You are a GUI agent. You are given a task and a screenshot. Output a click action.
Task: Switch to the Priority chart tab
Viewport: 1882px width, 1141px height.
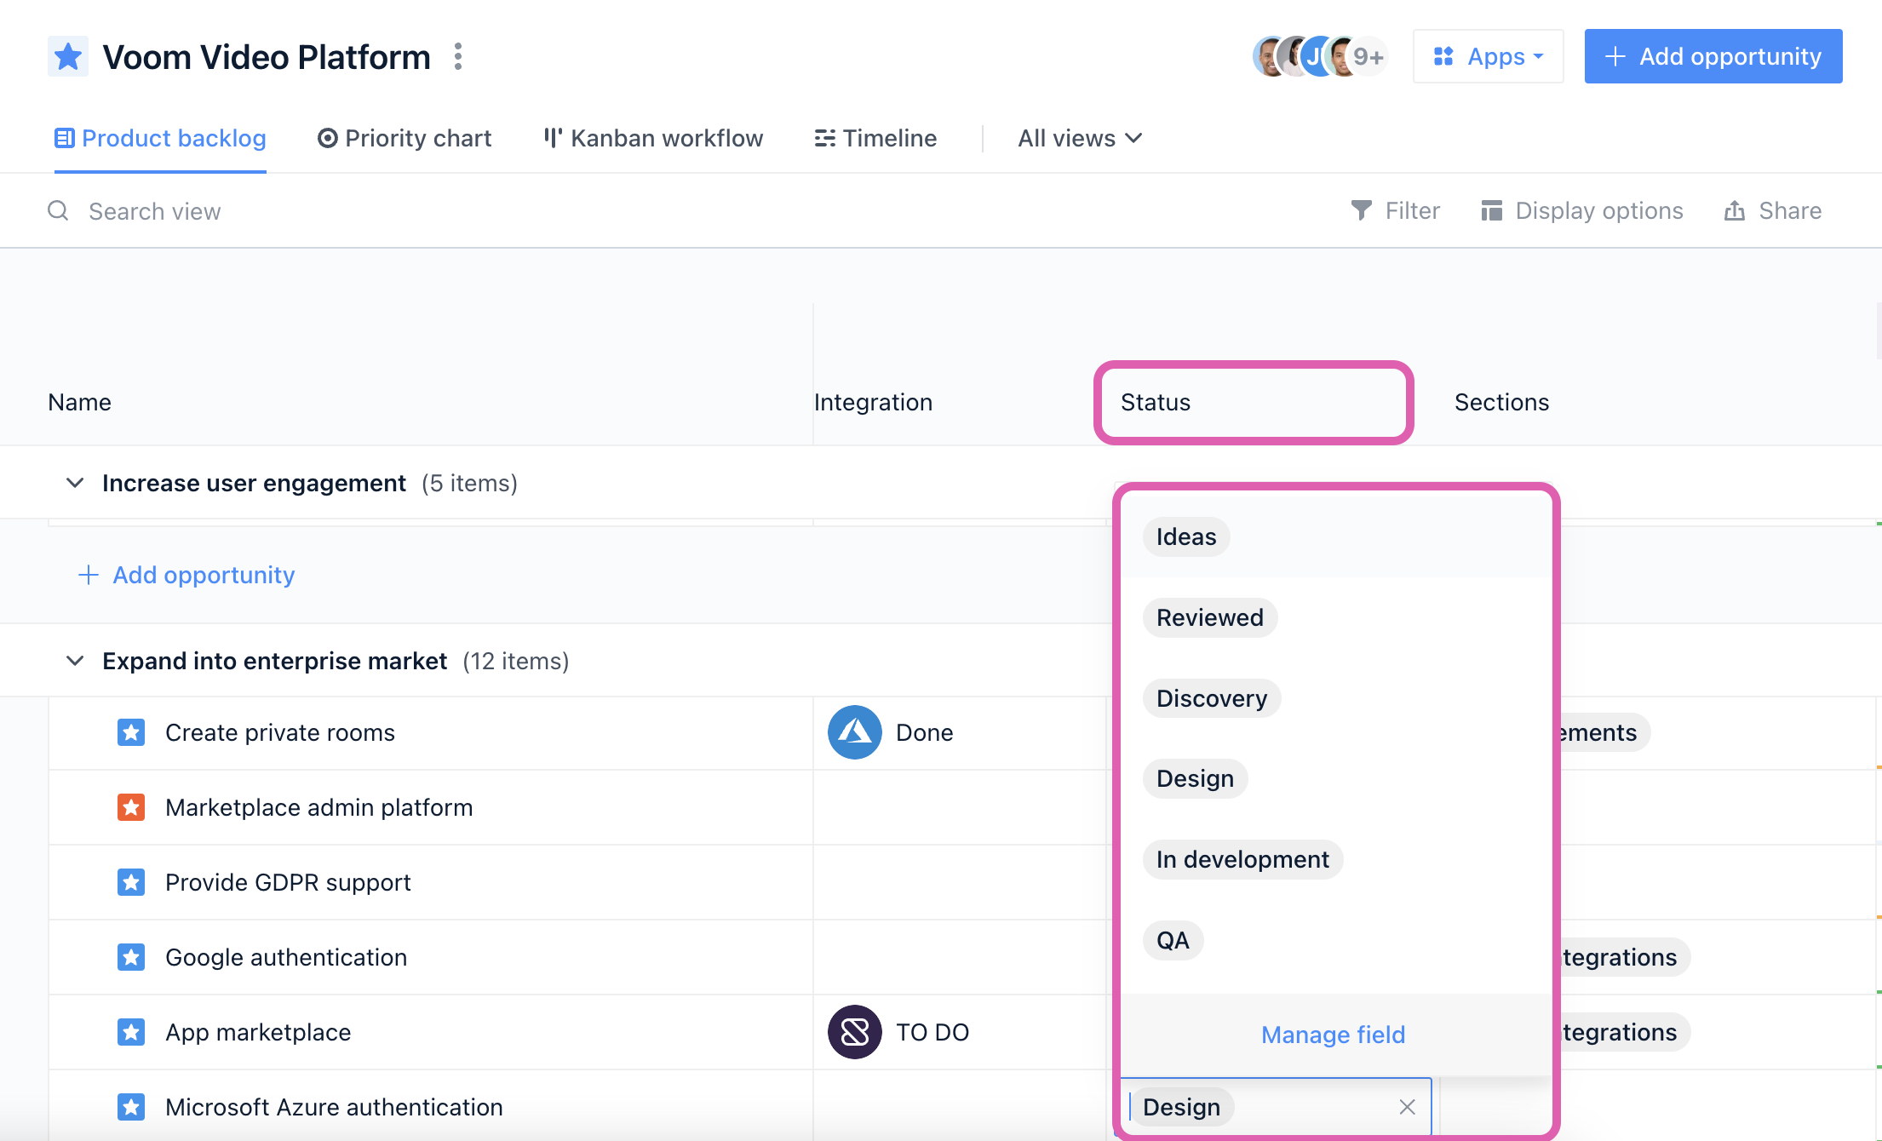click(x=405, y=138)
